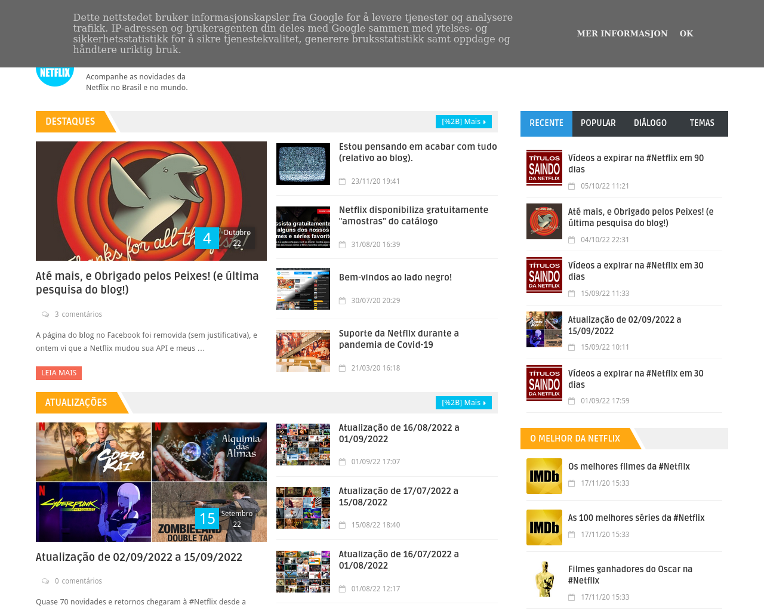Open 'Atualização de 02/09/2022 a 15/09/2022' main headline

139,557
